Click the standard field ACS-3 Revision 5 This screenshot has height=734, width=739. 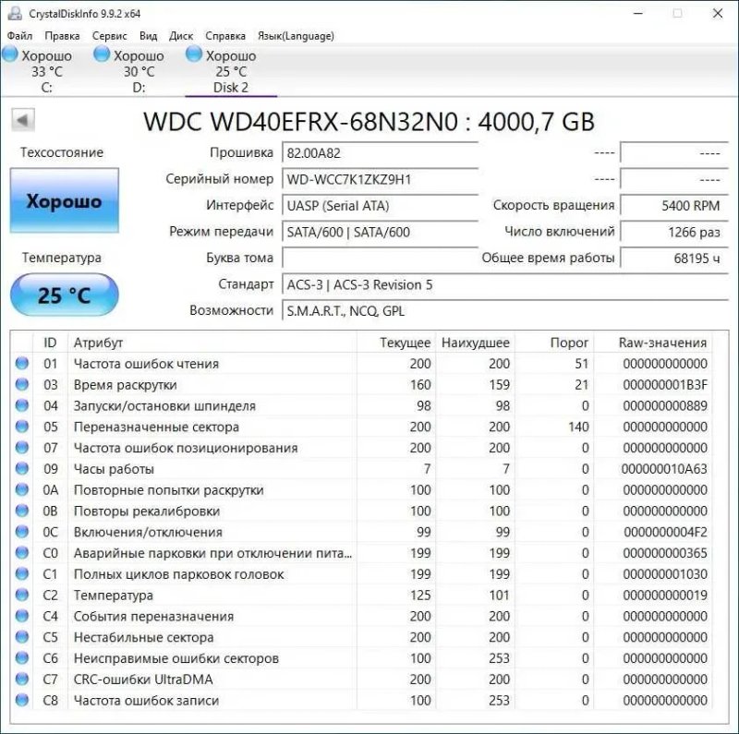pyautogui.click(x=505, y=284)
